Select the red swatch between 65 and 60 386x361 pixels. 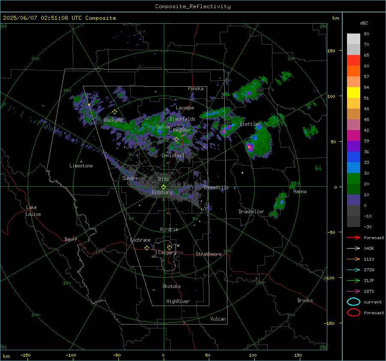point(353,61)
